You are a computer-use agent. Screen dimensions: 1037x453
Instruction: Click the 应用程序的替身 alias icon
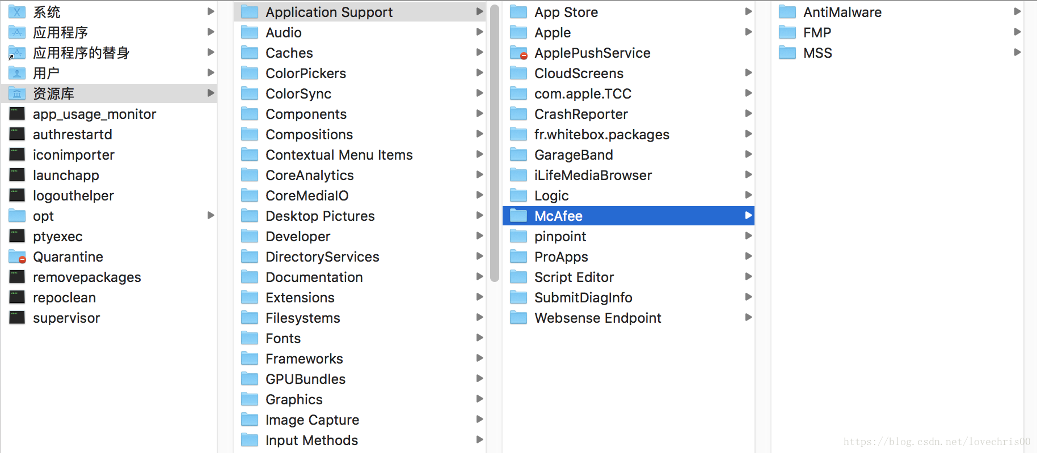[x=17, y=53]
